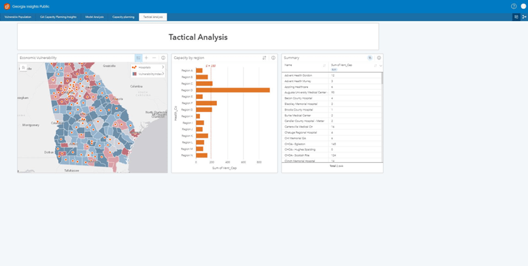The width and height of the screenshot is (528, 266).
Task: Select Burke Medical Center row
Action: click(x=331, y=115)
